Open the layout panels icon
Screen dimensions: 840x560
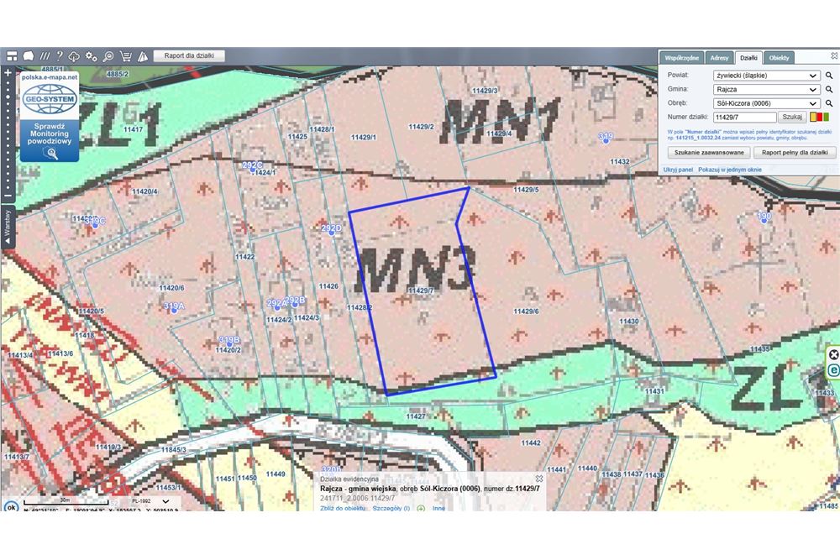point(12,56)
